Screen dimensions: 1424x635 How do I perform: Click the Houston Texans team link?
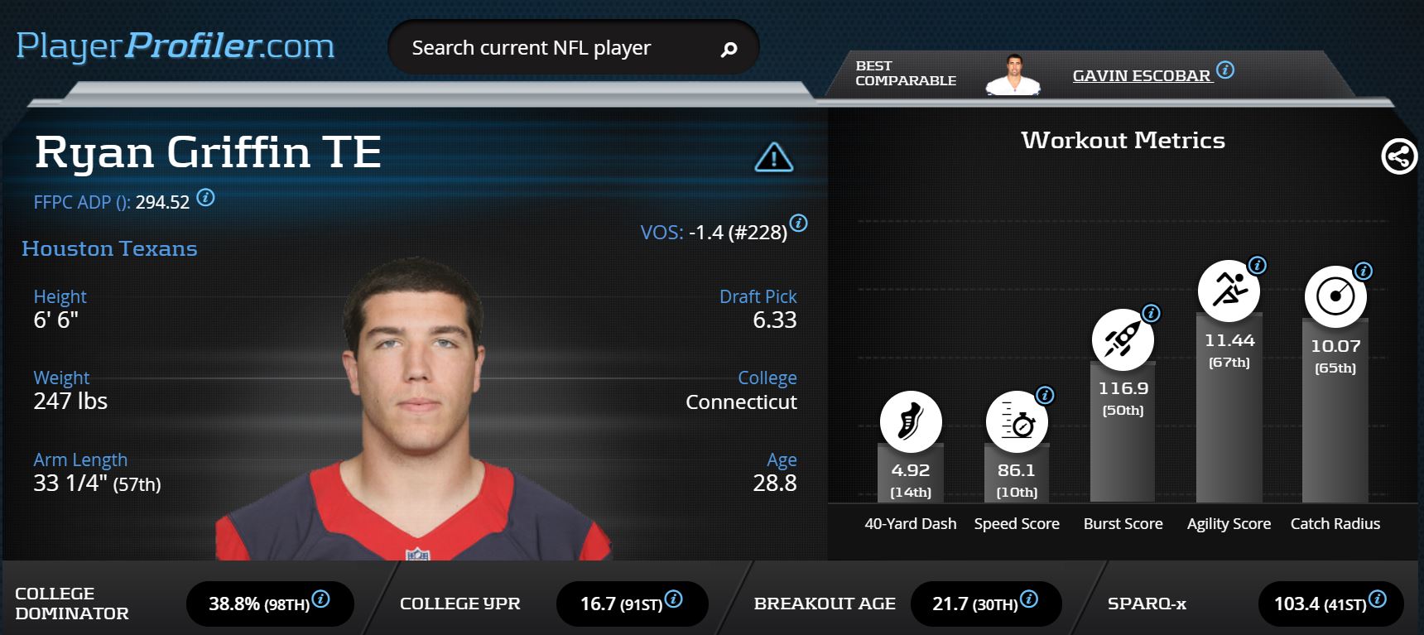(x=109, y=248)
